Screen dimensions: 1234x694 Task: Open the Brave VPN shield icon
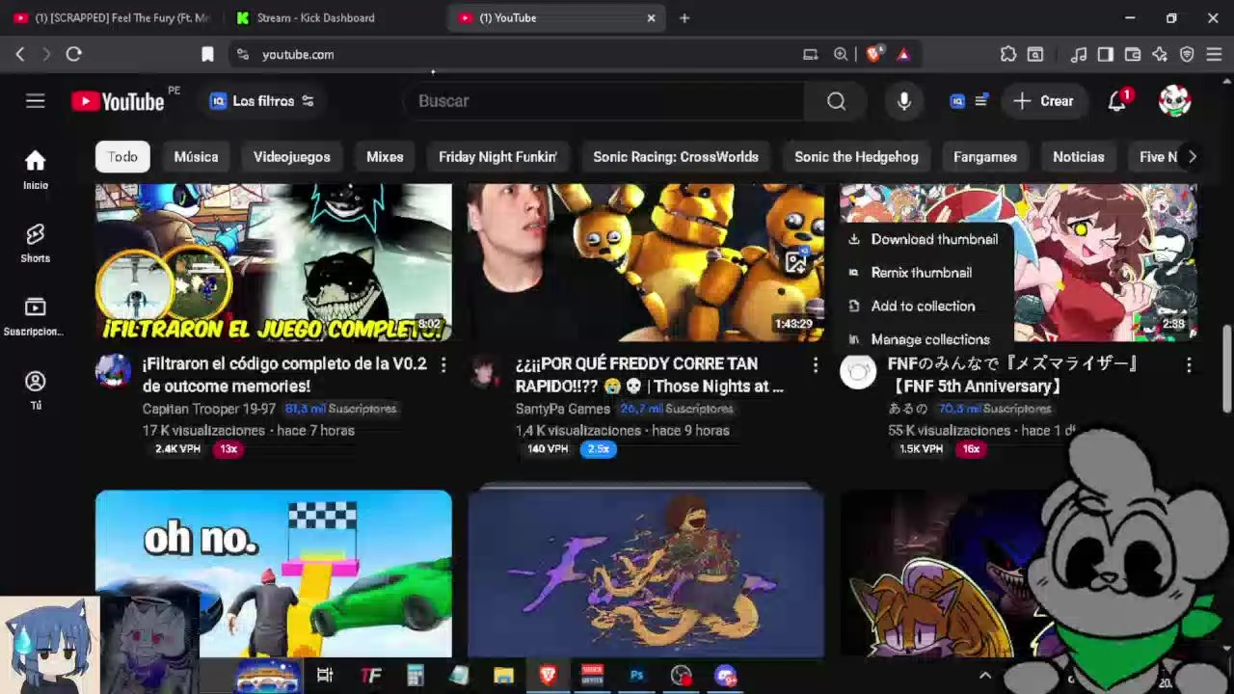[x=1187, y=54]
